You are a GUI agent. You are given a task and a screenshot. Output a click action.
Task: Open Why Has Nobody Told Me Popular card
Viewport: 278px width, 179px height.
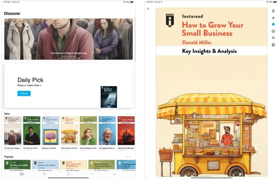coord(101,165)
